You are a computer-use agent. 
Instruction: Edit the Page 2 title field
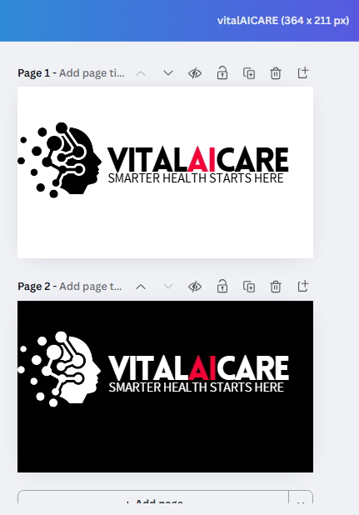pyautogui.click(x=91, y=287)
